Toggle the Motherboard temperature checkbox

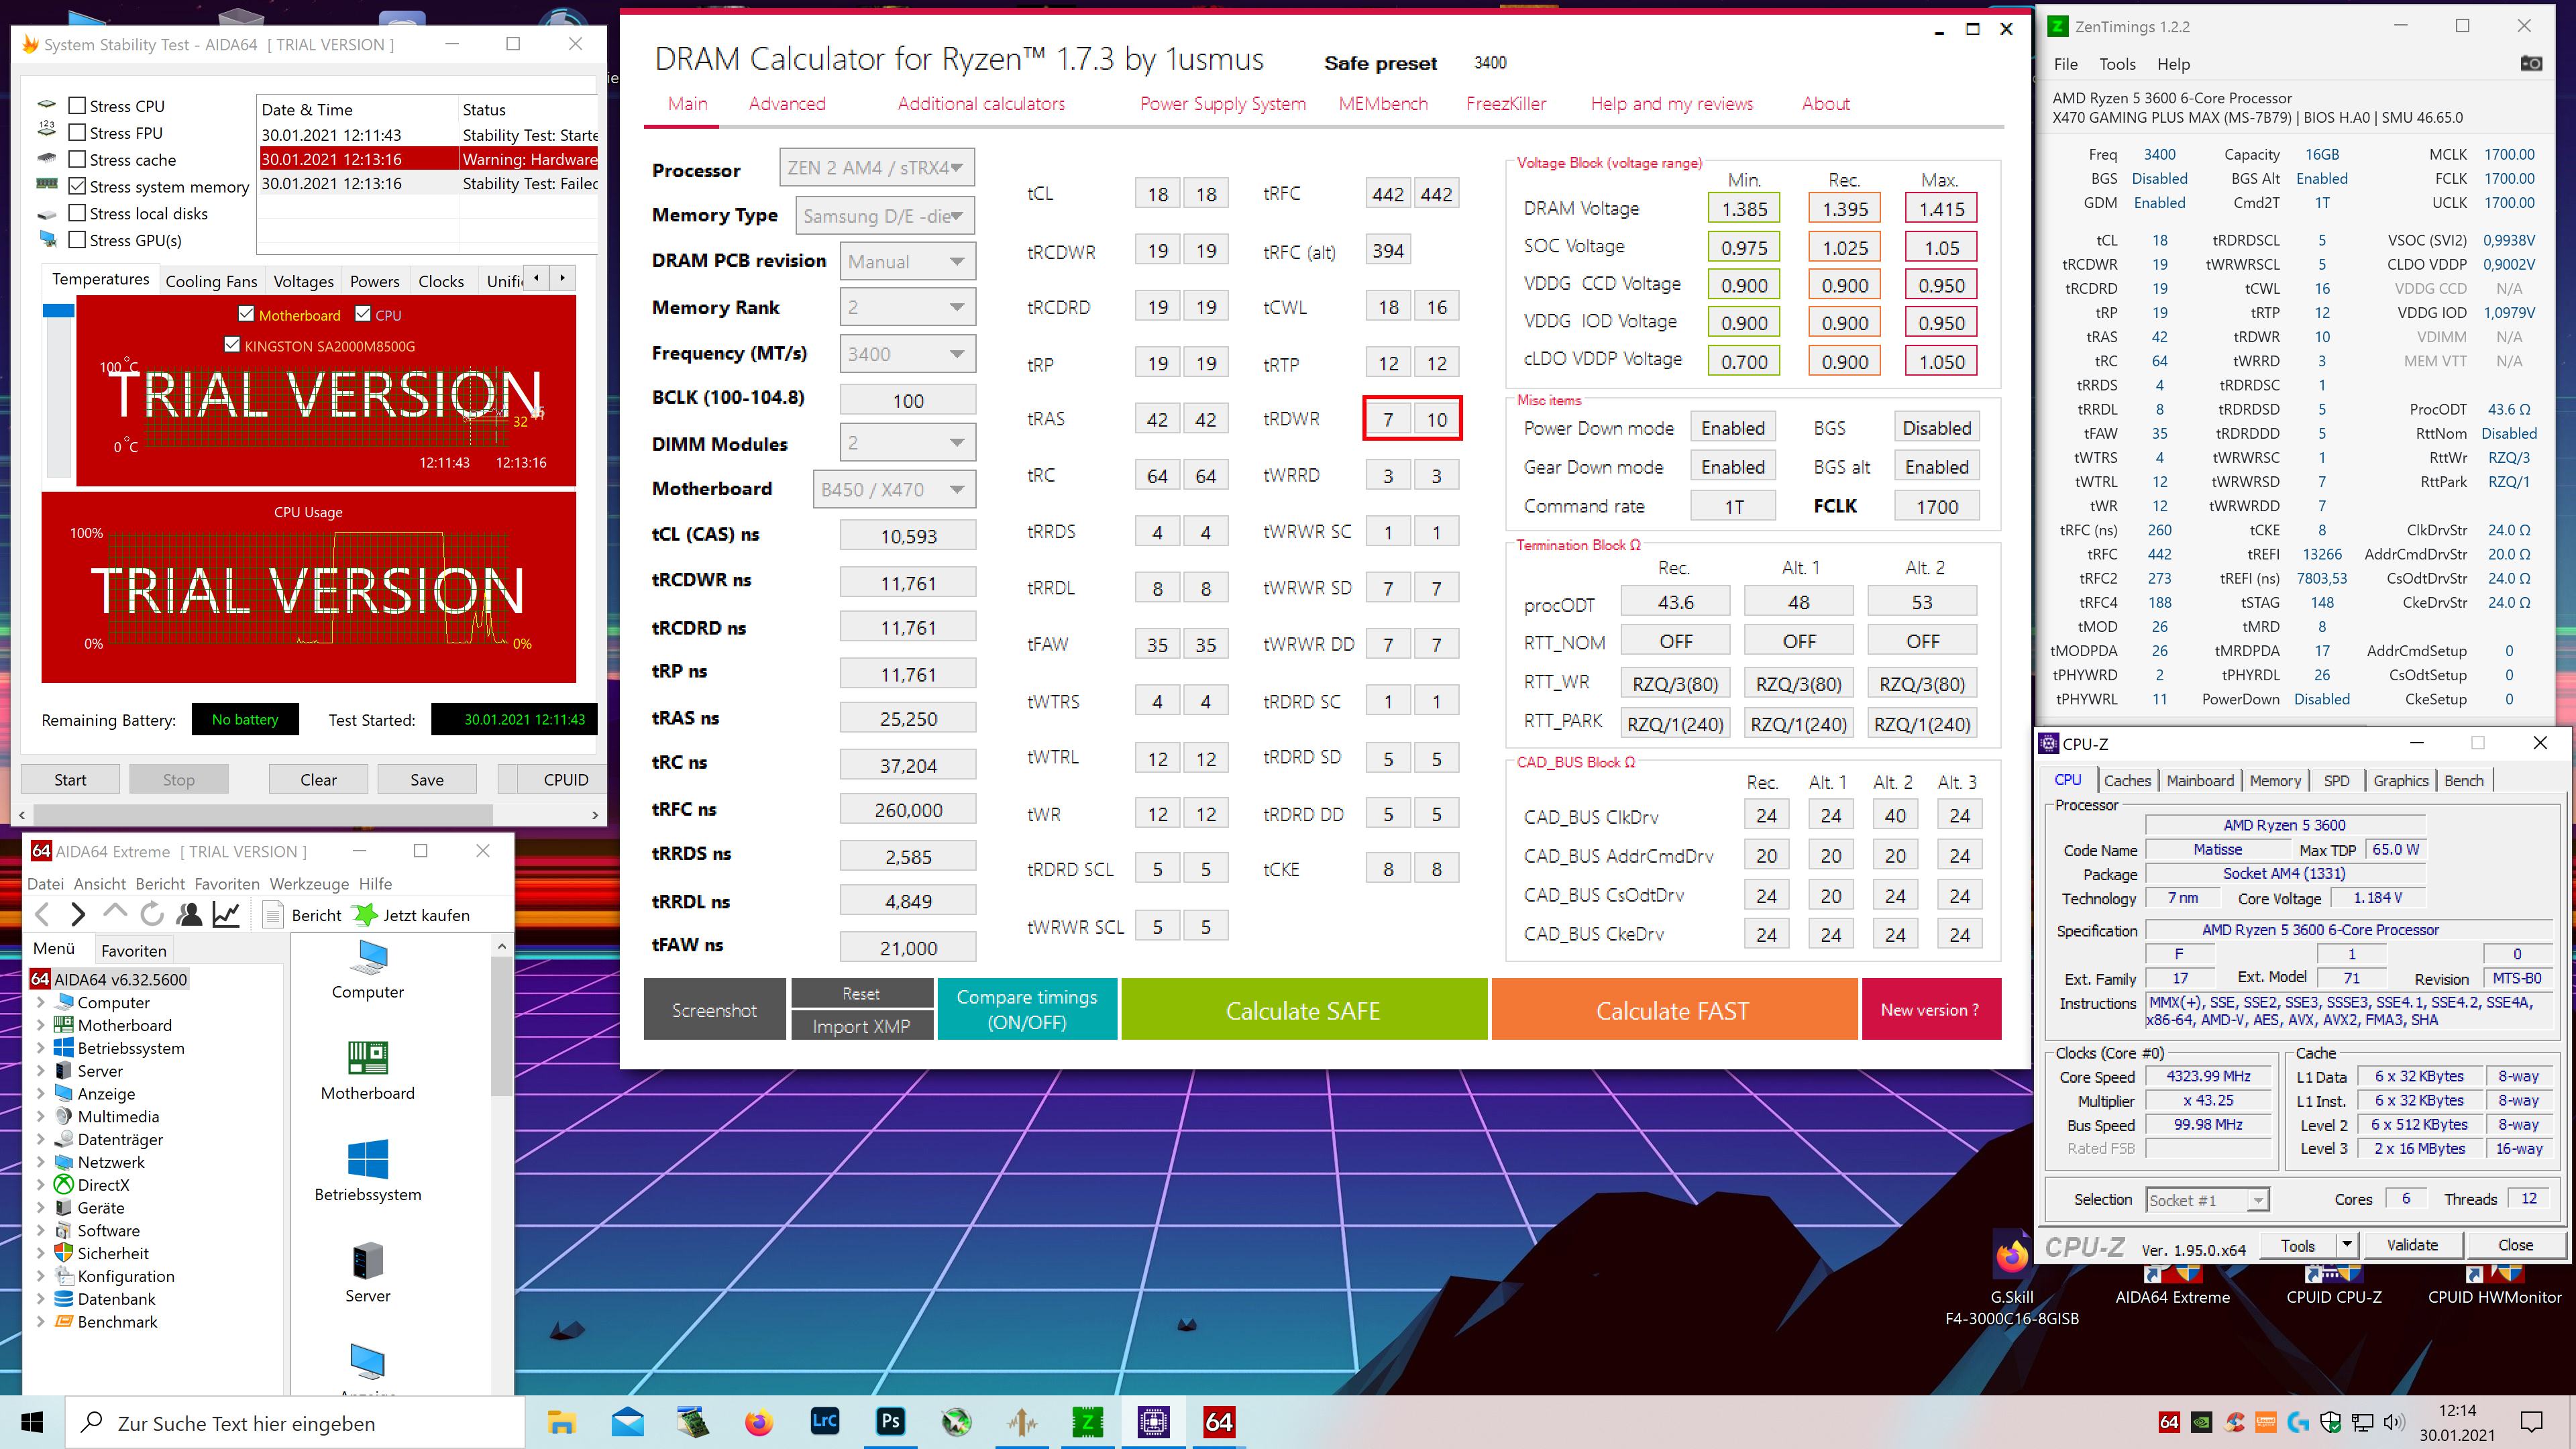coord(246,314)
